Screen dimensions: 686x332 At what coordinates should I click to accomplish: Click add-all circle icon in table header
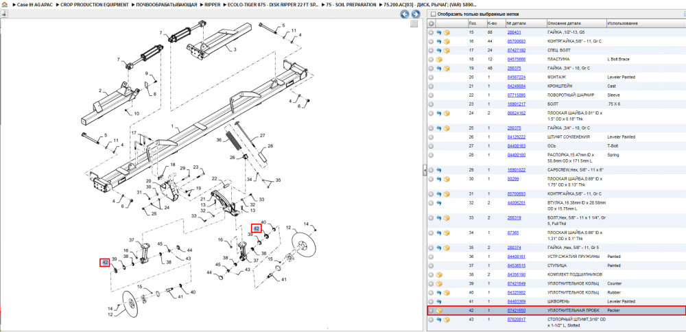(431, 23)
